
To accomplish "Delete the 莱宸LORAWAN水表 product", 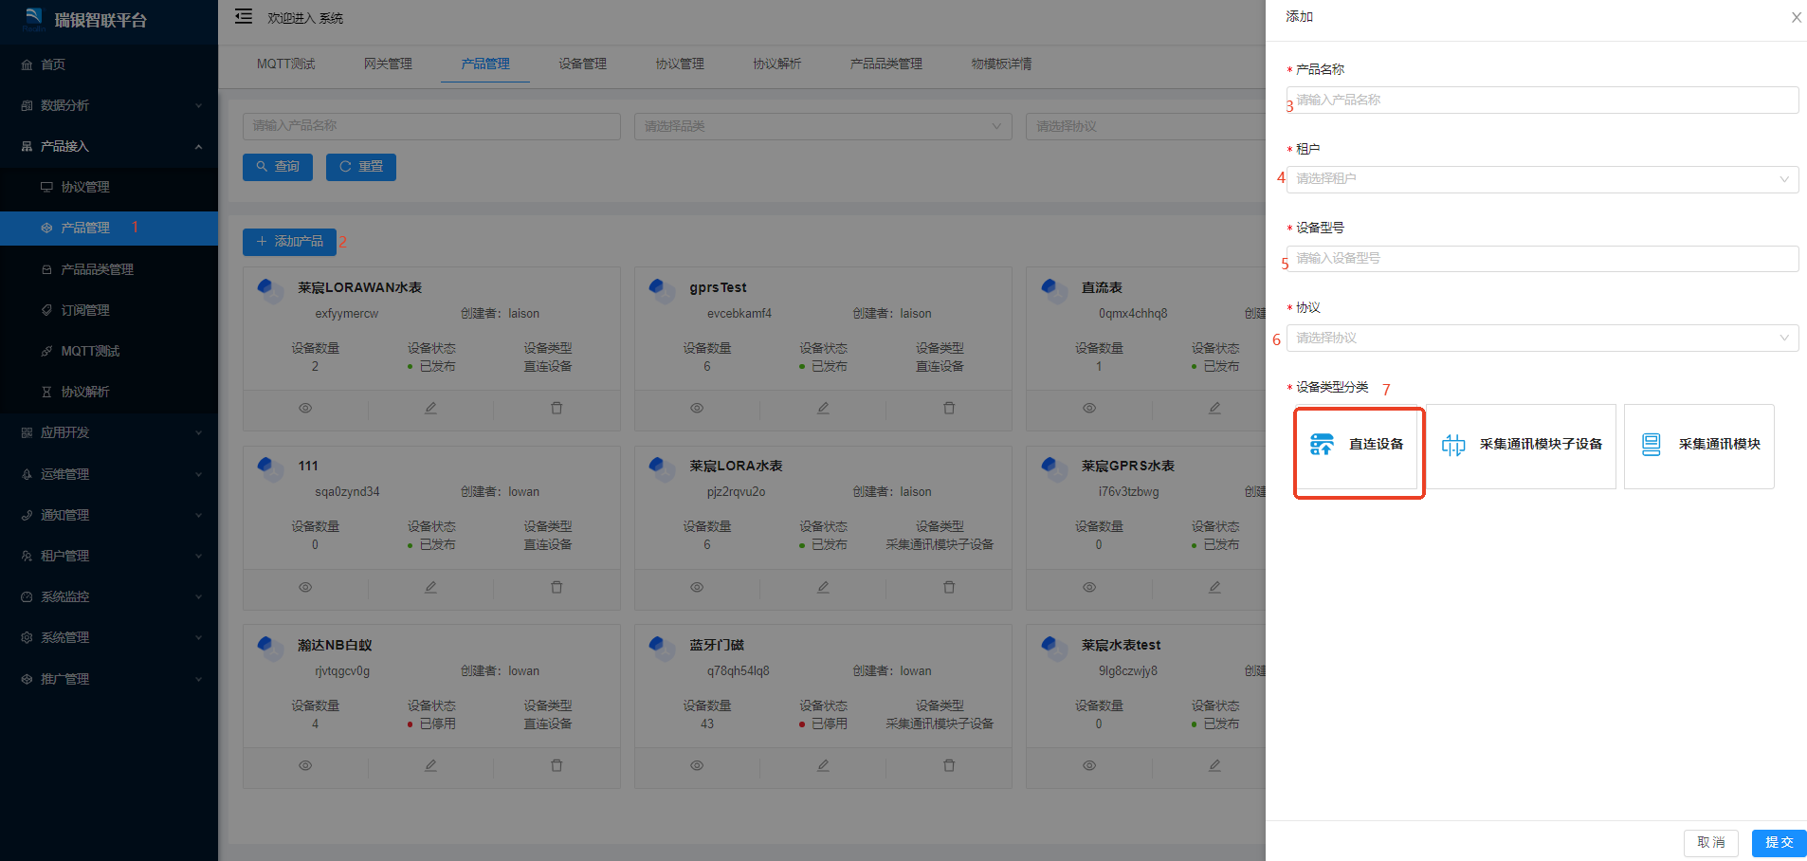I will pos(557,408).
